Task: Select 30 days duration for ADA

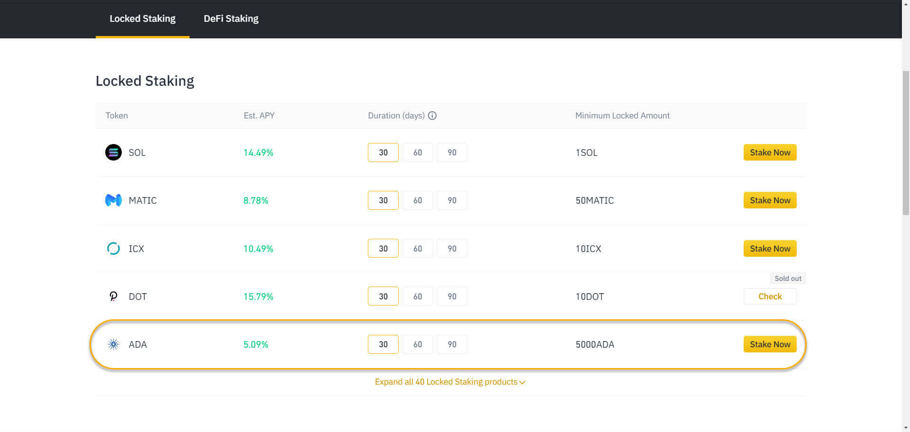Action: [x=383, y=344]
